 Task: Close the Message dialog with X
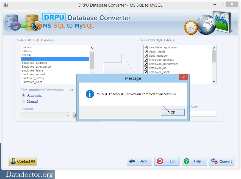point(183,77)
